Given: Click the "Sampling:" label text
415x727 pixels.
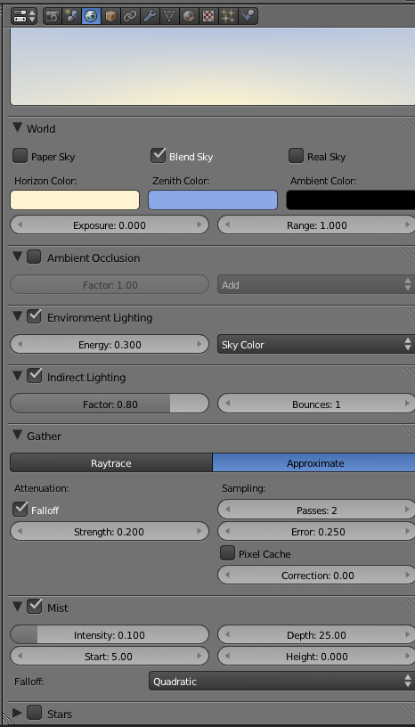Looking at the screenshot, I should click(243, 488).
